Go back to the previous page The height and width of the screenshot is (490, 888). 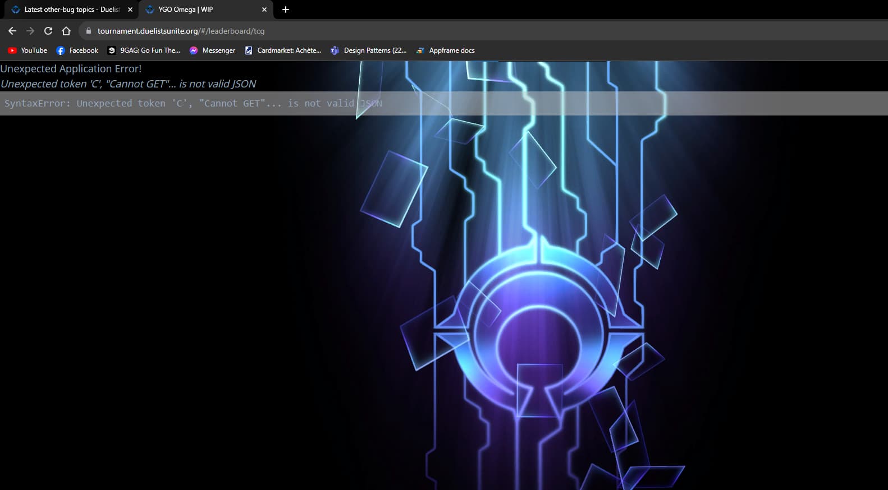coord(12,31)
